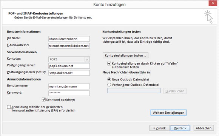The height and width of the screenshot is (136, 219).
Task: Click the 'Posteingangsserver:' label
Action: tap(21, 65)
